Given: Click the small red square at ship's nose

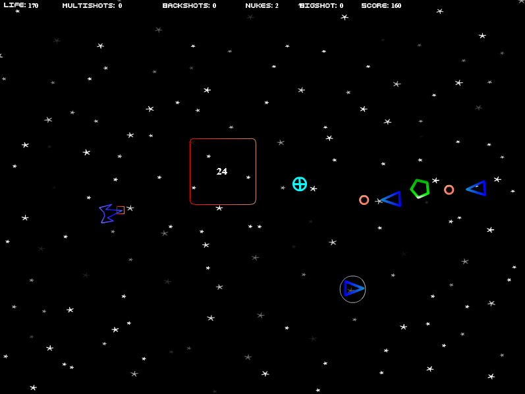Looking at the screenshot, I should 121,210.
